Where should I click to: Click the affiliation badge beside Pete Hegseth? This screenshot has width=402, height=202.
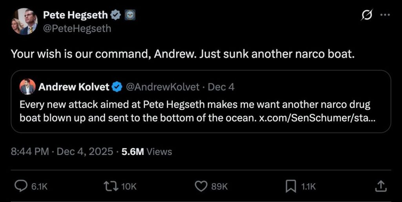point(130,15)
